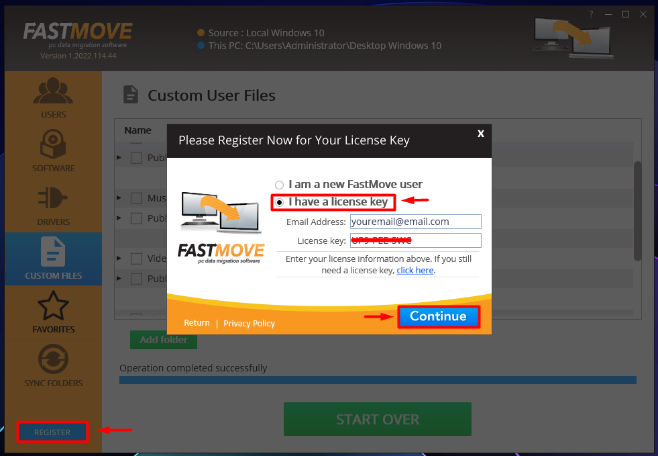Open the Users section icon

coord(53,93)
